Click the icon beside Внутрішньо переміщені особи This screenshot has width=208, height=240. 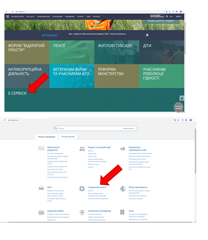tap(123, 149)
